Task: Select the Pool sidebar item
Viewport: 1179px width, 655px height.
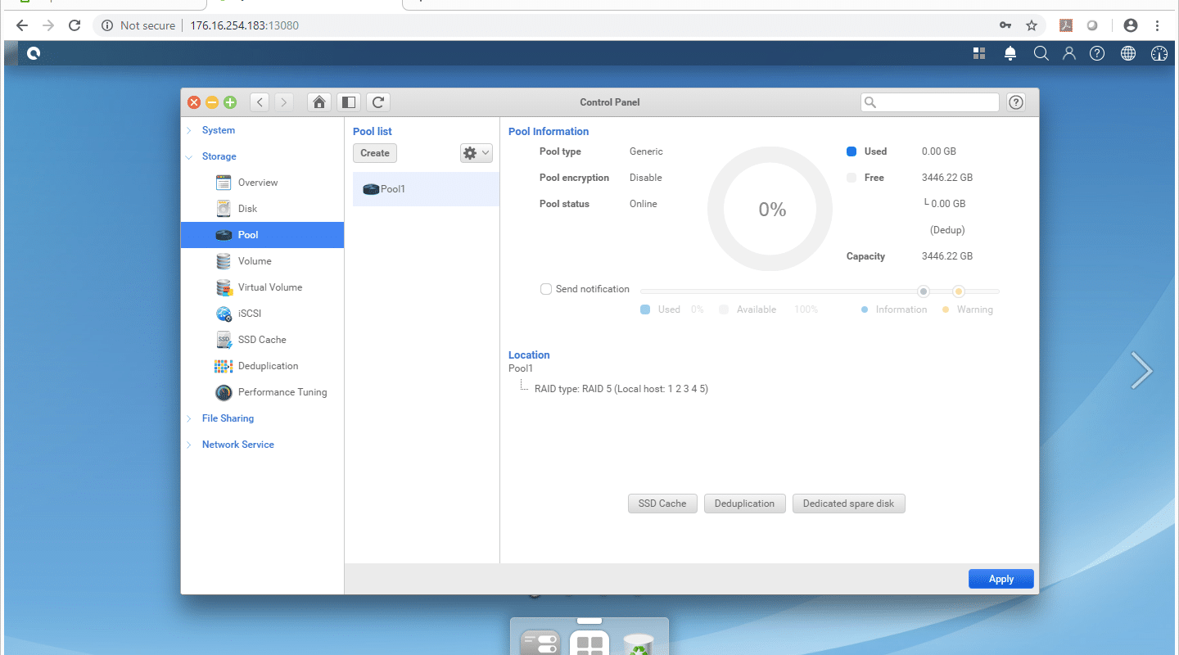Action: [262, 235]
